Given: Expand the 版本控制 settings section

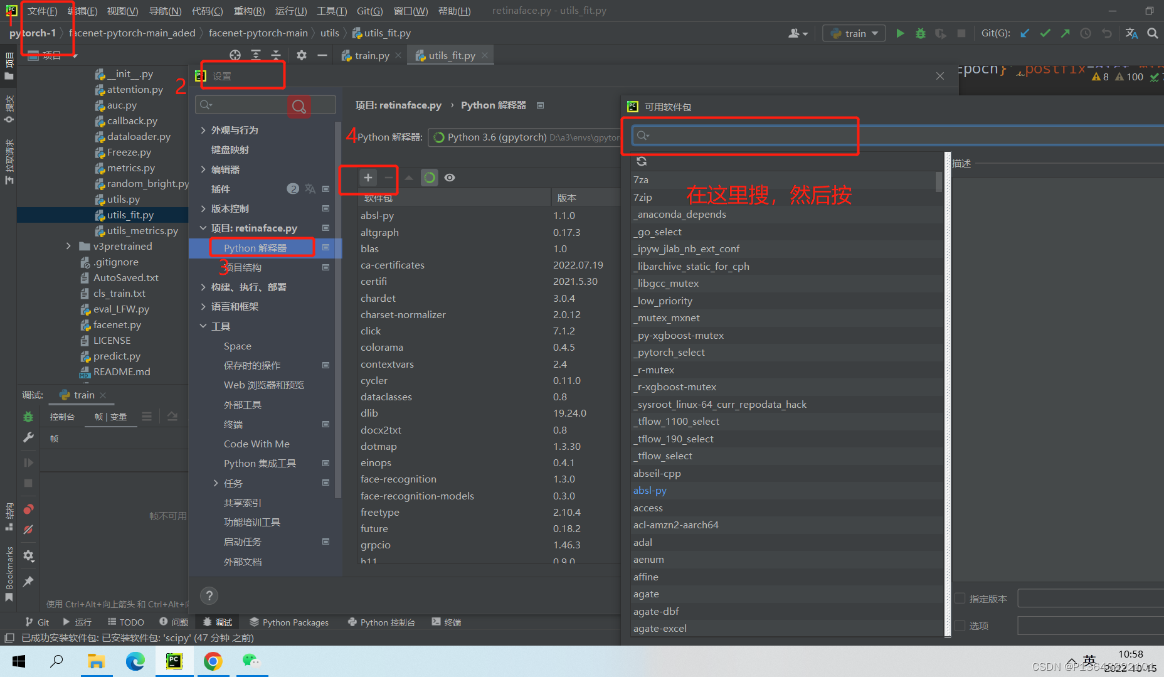Looking at the screenshot, I should point(203,208).
